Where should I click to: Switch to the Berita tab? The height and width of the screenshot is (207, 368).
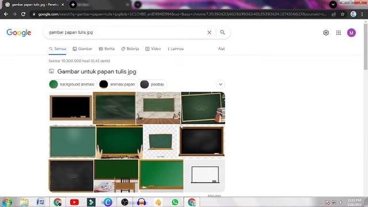(x=107, y=49)
